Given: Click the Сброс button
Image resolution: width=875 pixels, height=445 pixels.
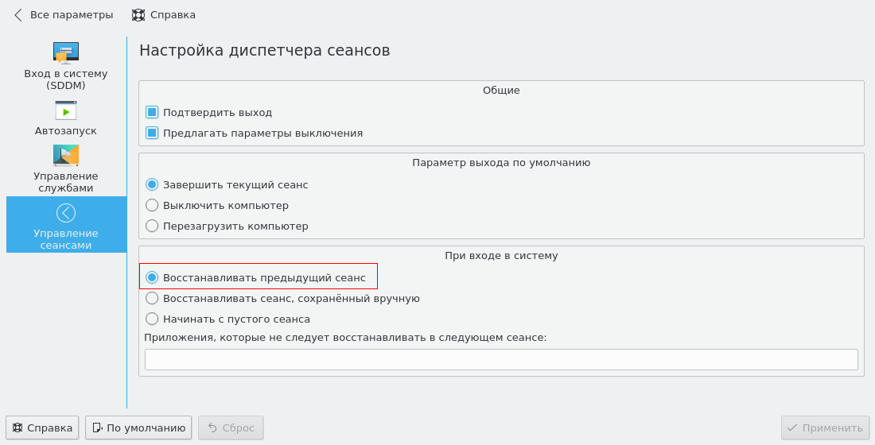Looking at the screenshot, I should 231,428.
